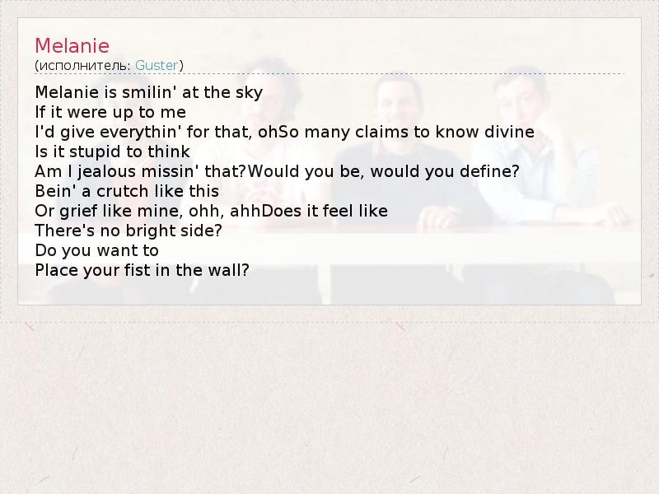The image size is (659, 494).
Task: Click the red "Melanie" song title
Action: pos(72,46)
